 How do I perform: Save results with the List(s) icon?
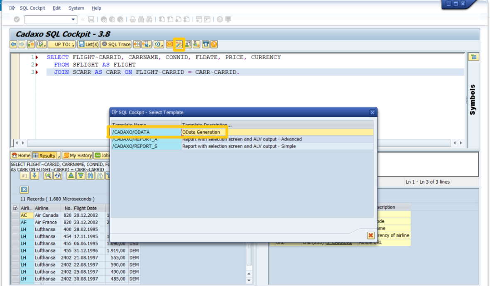pyautogui.click(x=88, y=44)
